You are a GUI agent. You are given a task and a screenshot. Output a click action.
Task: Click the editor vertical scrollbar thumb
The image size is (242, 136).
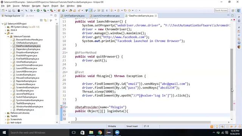point(231,80)
